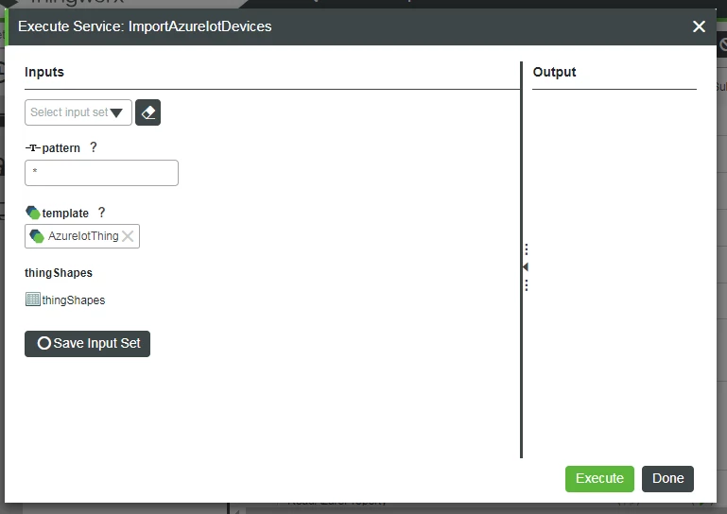Viewport: 727px width, 514px height.
Task: Click the Save Input Set button
Action: tap(88, 344)
